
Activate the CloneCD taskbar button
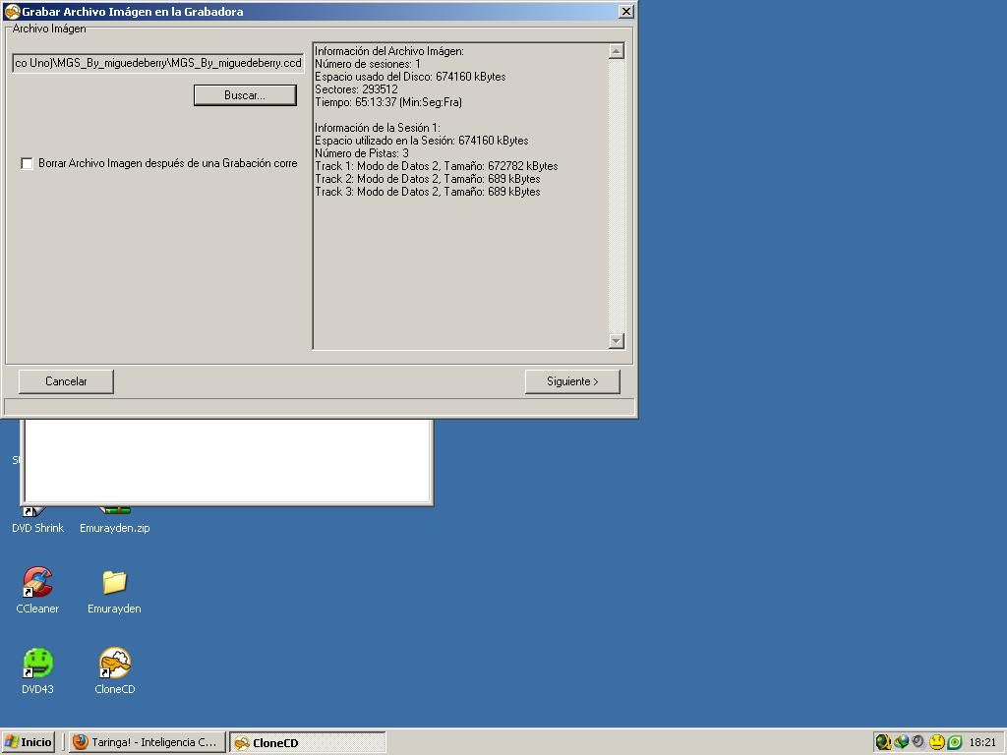click(x=308, y=743)
